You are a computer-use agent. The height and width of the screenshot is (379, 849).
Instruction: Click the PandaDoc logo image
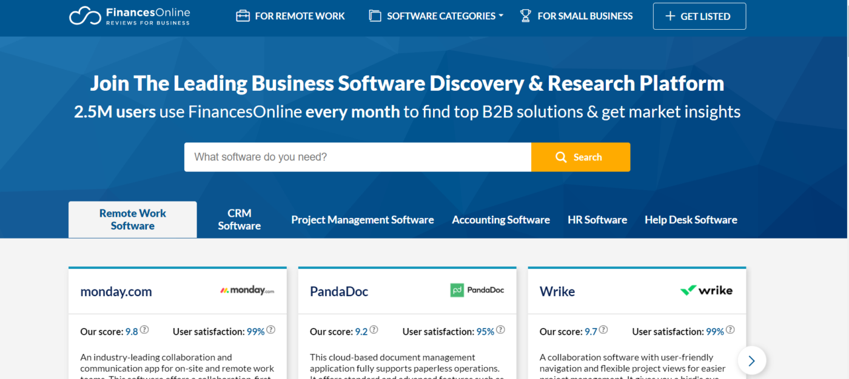tap(477, 291)
